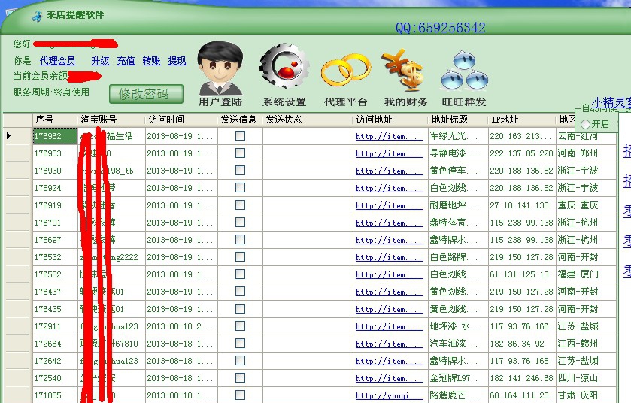Image resolution: width=631 pixels, height=403 pixels.
Task: Open the 代理平台 gold rings icon
Action: 346,78
